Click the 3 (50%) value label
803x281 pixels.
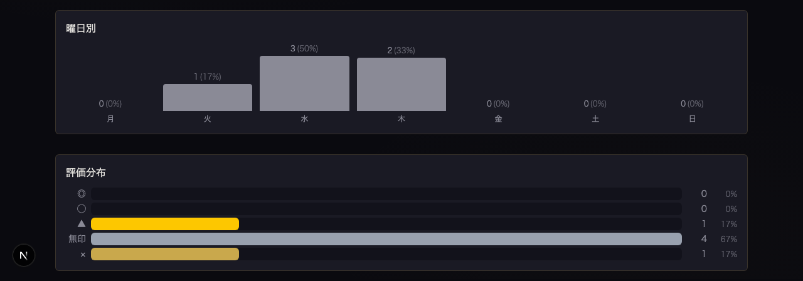pos(304,49)
